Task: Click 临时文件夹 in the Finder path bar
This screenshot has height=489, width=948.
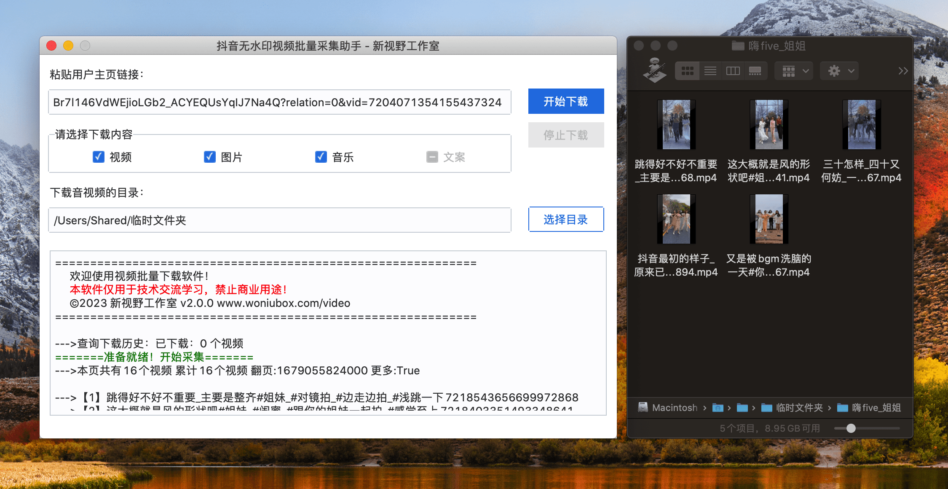Action: pyautogui.click(x=792, y=408)
